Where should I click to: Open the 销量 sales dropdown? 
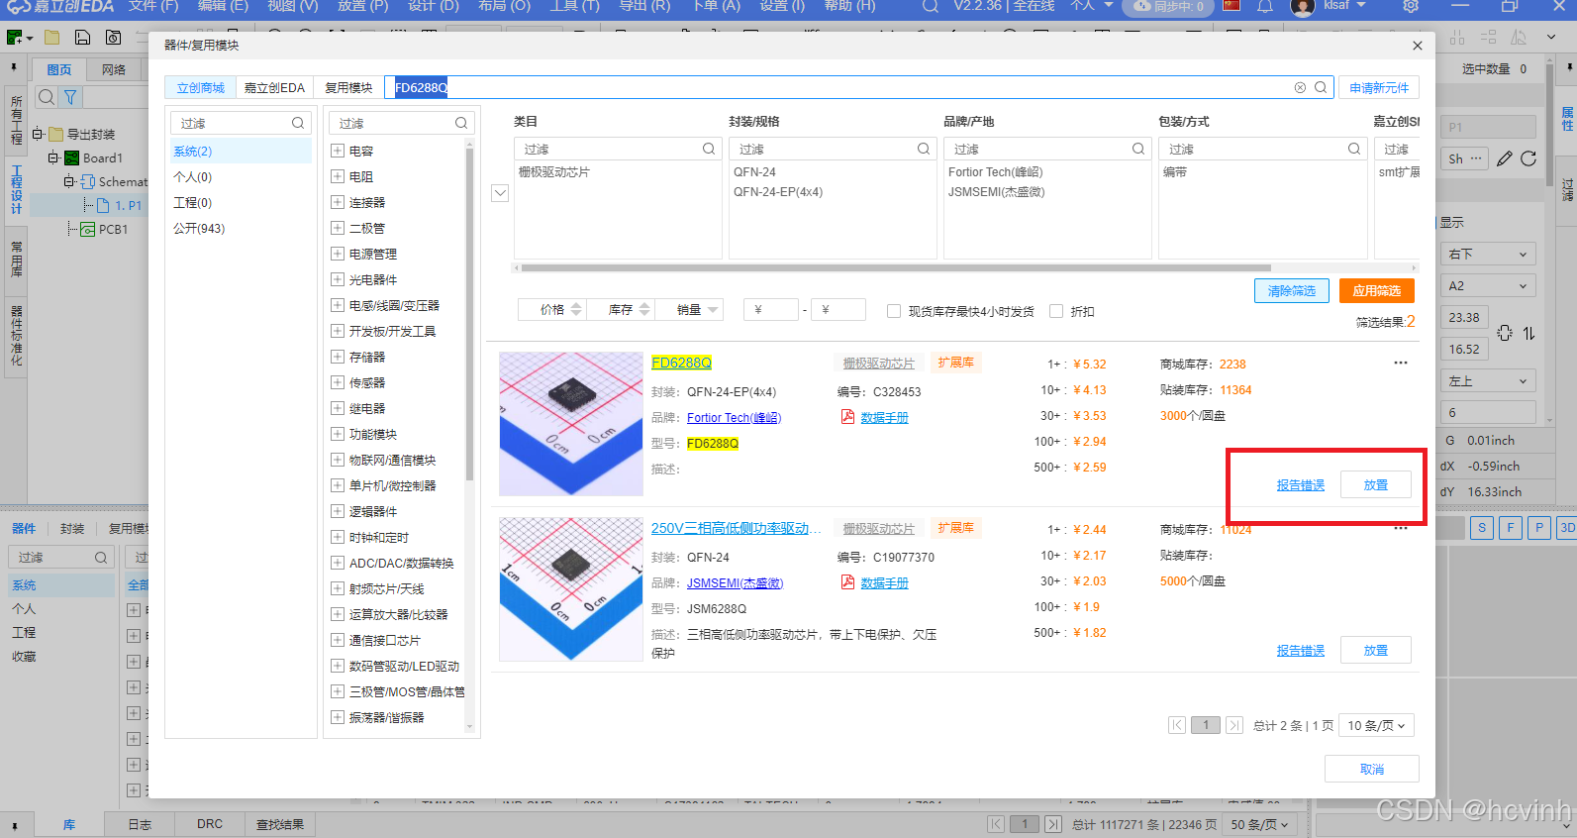(x=689, y=310)
